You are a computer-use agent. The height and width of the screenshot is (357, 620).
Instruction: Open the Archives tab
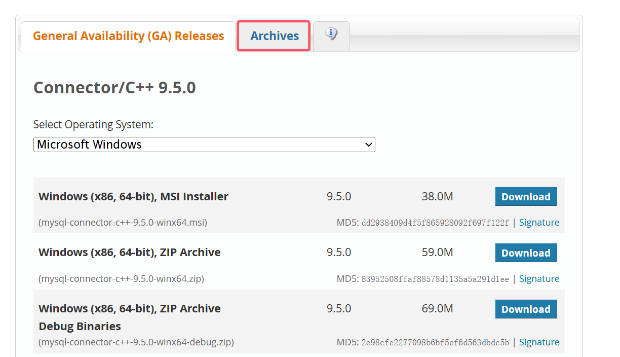[274, 36]
